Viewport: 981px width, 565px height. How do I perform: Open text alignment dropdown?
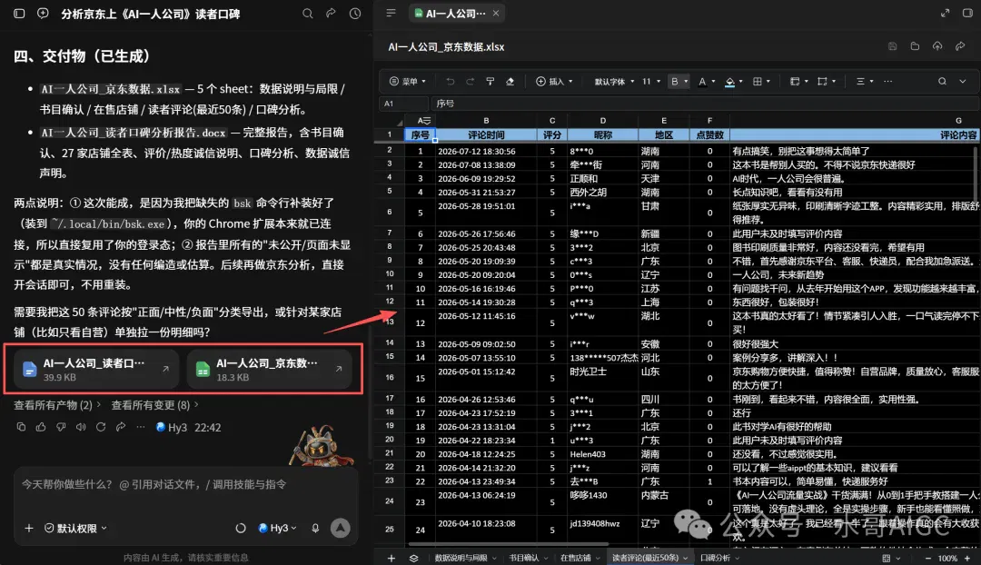[864, 82]
